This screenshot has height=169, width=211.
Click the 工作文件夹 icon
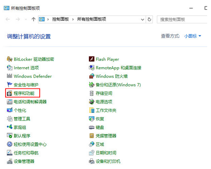coord(91,110)
